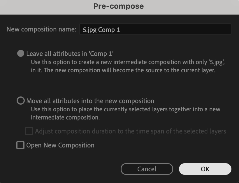This screenshot has width=239, height=183.
Task: Click the "Leave all attributes in 'Comp 1'" label text
Action: coord(70,54)
